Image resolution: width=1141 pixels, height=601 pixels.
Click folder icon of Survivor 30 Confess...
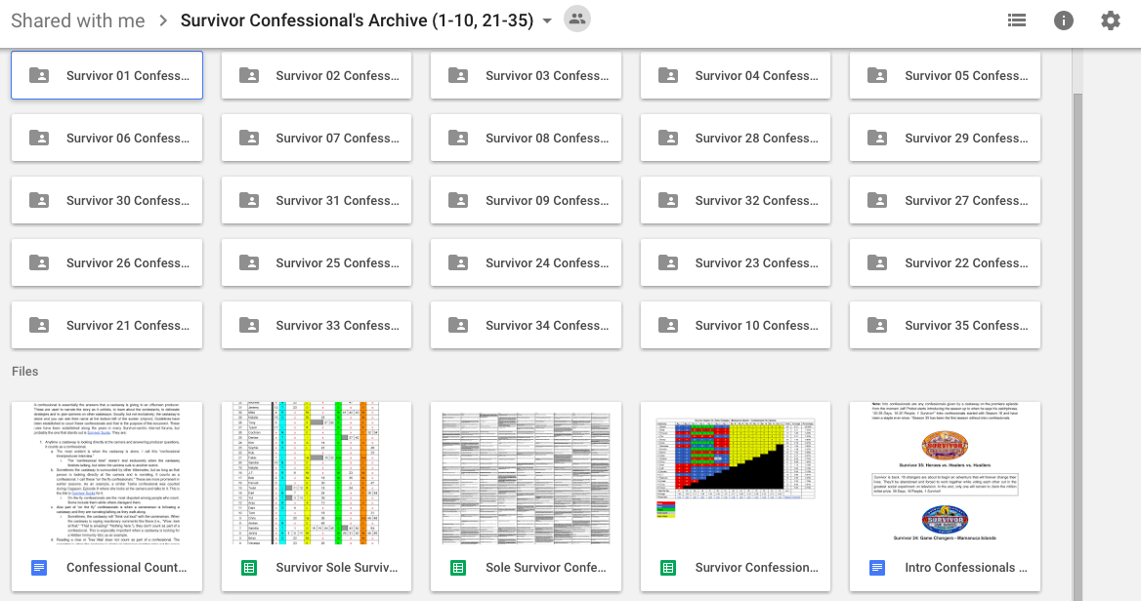[x=39, y=200]
